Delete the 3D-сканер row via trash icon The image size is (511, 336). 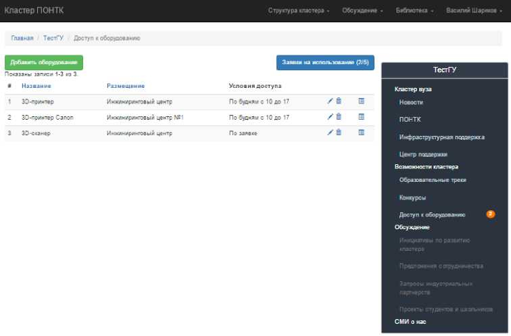(x=339, y=133)
